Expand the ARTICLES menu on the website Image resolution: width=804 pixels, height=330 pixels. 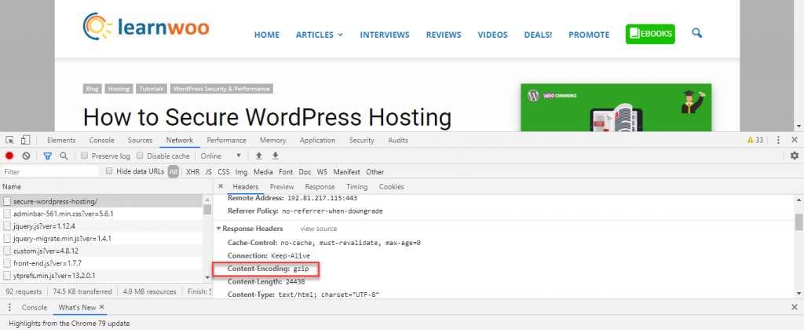pos(319,35)
